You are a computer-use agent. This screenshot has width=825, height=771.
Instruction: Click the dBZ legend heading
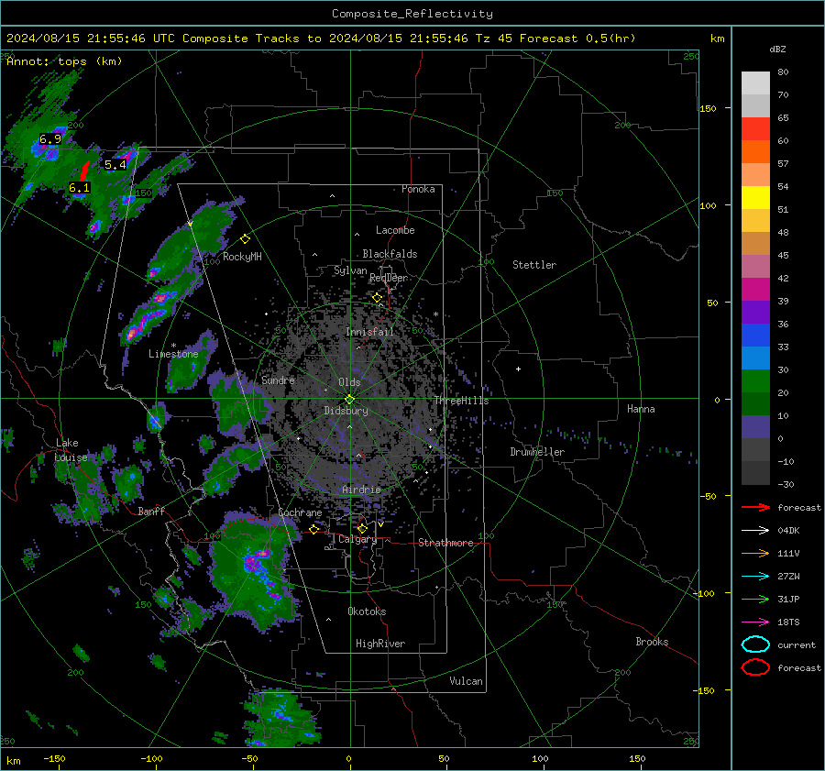[x=777, y=49]
